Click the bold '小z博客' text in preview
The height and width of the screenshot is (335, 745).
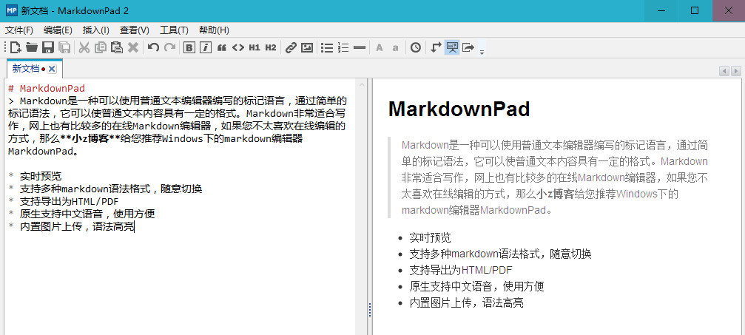tap(556, 194)
